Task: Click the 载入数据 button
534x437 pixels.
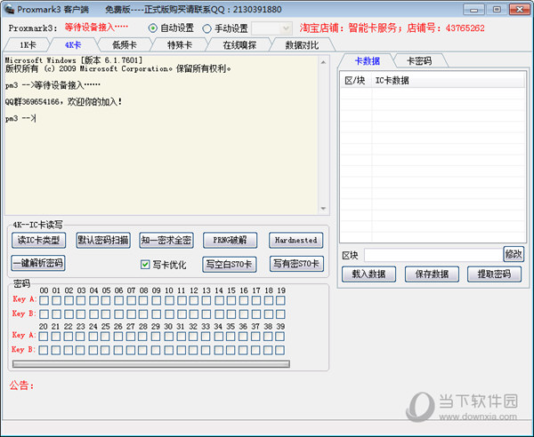Action: click(368, 274)
